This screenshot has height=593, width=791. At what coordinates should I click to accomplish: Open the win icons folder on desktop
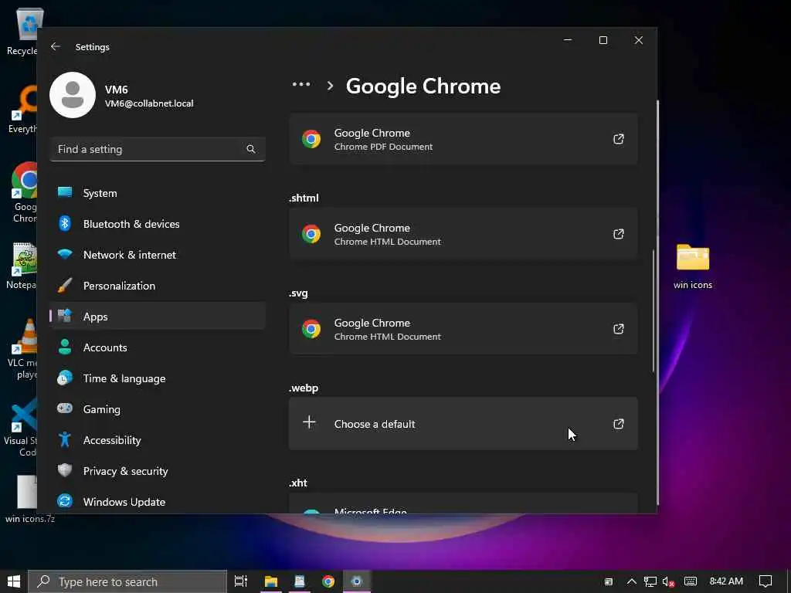coord(693,266)
